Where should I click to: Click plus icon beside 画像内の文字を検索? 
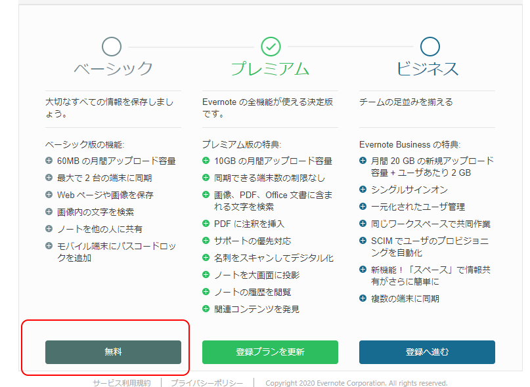[49, 211]
